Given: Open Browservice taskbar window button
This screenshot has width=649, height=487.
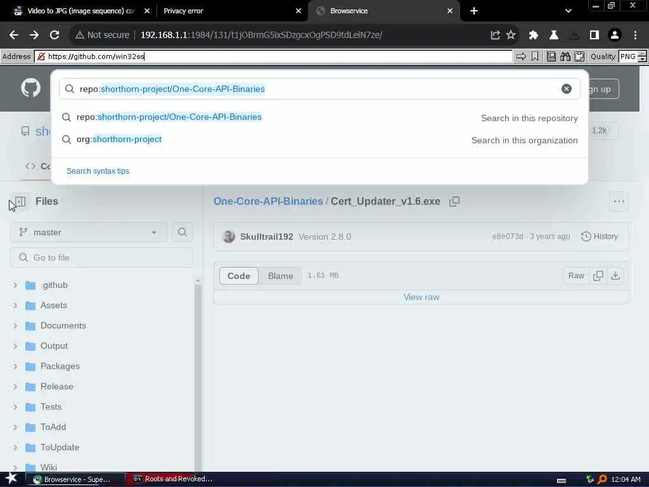Looking at the screenshot, I should coord(75,479).
